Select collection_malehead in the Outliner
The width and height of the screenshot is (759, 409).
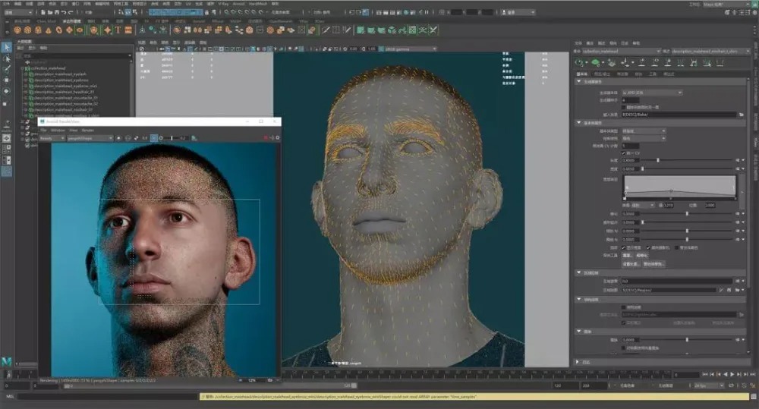pyautogui.click(x=48, y=68)
